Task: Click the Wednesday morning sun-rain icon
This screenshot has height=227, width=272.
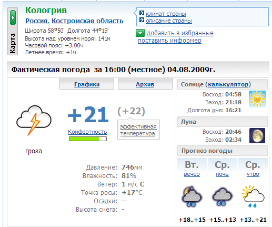Action: (253, 196)
